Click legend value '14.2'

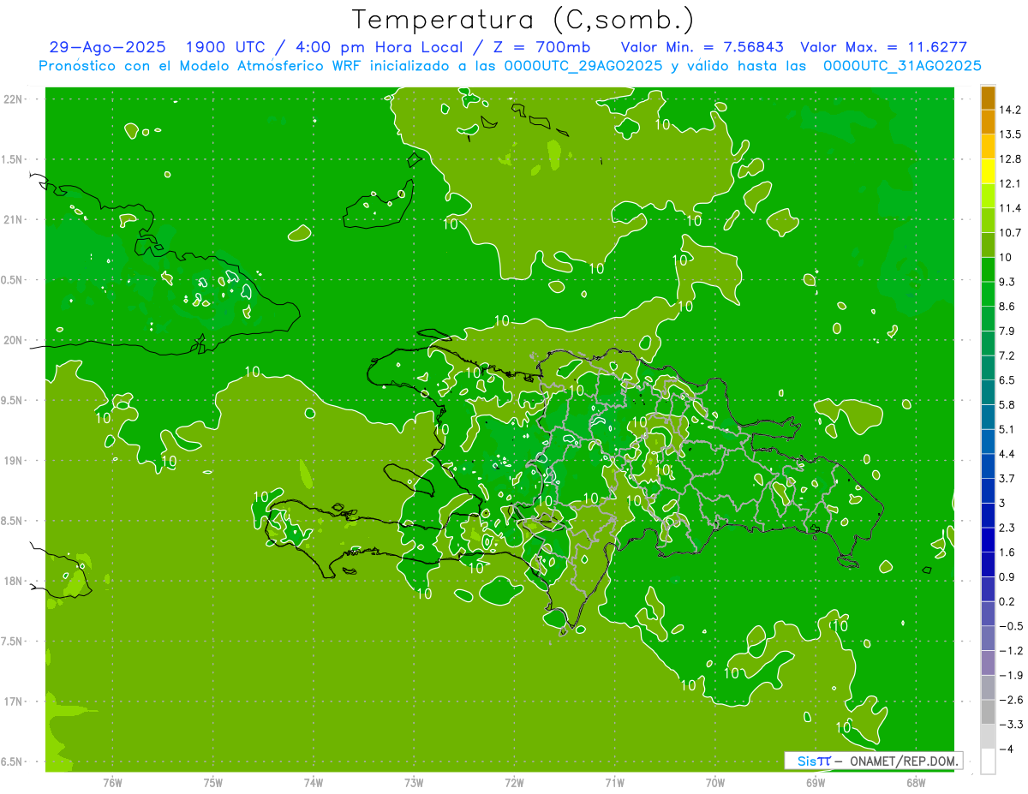tap(1010, 110)
